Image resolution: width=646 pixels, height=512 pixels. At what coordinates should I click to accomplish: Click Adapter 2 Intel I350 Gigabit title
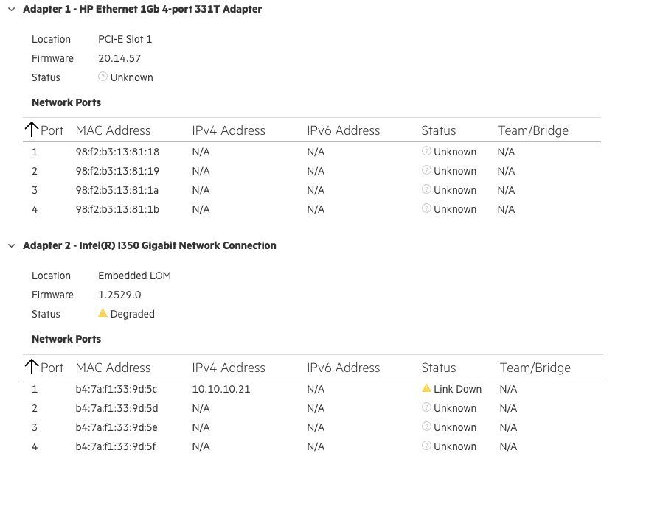tap(150, 246)
